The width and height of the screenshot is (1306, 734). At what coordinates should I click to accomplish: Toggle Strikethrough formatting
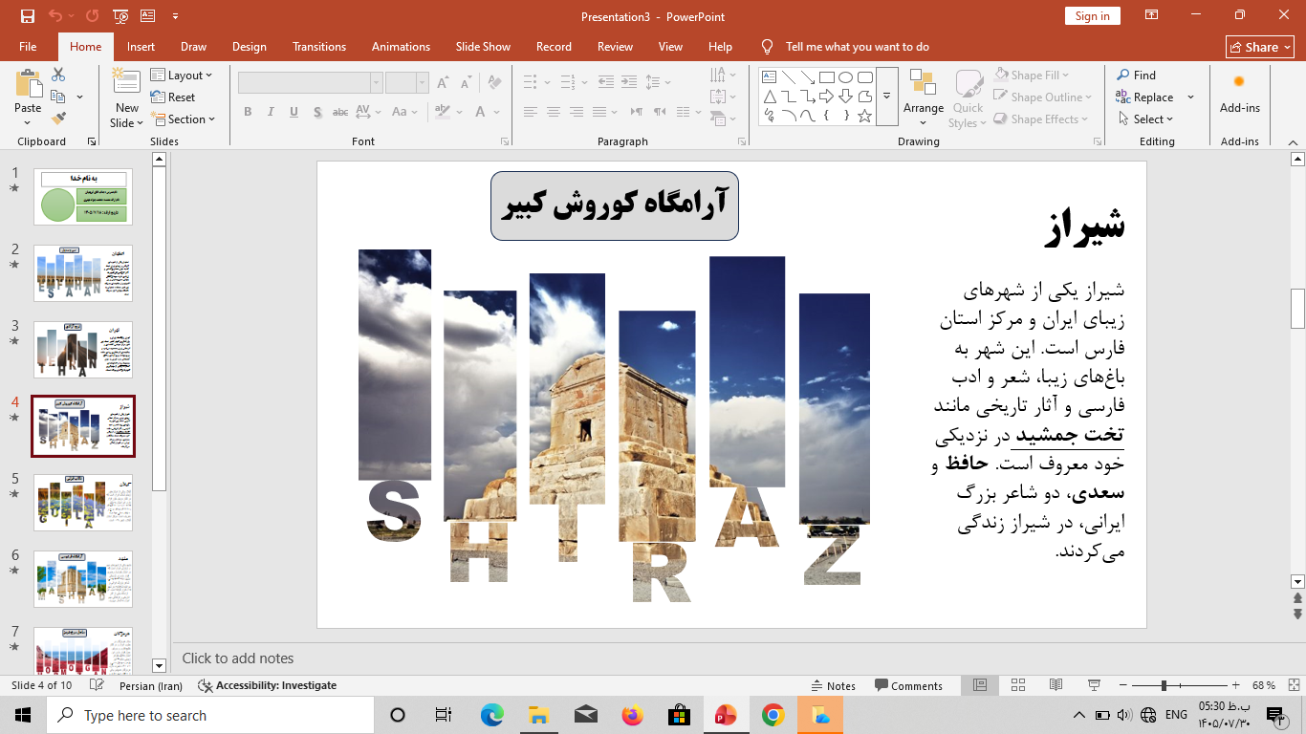339,112
